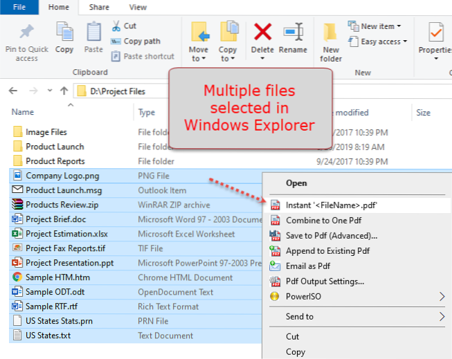The image size is (452, 359).
Task: Switch to the Share ribbon tab
Action: click(x=99, y=7)
